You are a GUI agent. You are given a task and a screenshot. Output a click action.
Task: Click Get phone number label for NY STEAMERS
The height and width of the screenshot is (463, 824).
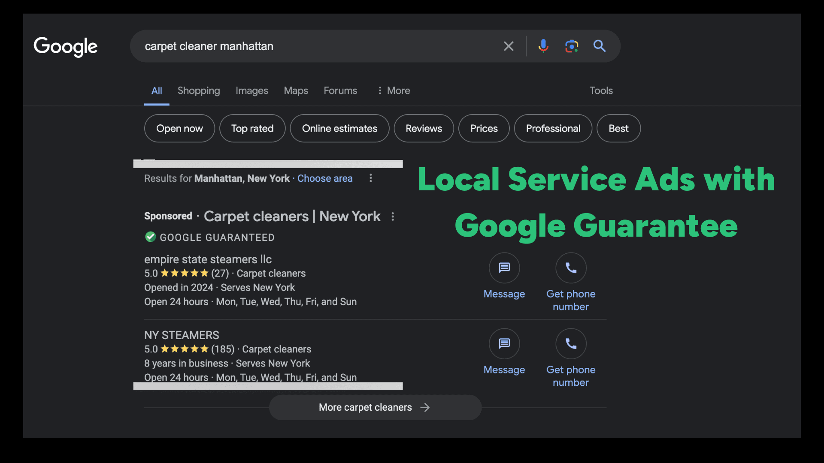click(571, 376)
